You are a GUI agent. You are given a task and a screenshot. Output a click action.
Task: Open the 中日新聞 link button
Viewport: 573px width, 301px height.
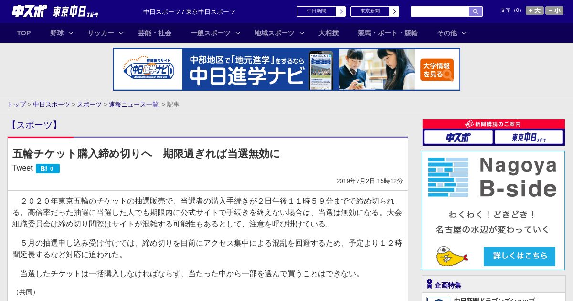317,11
